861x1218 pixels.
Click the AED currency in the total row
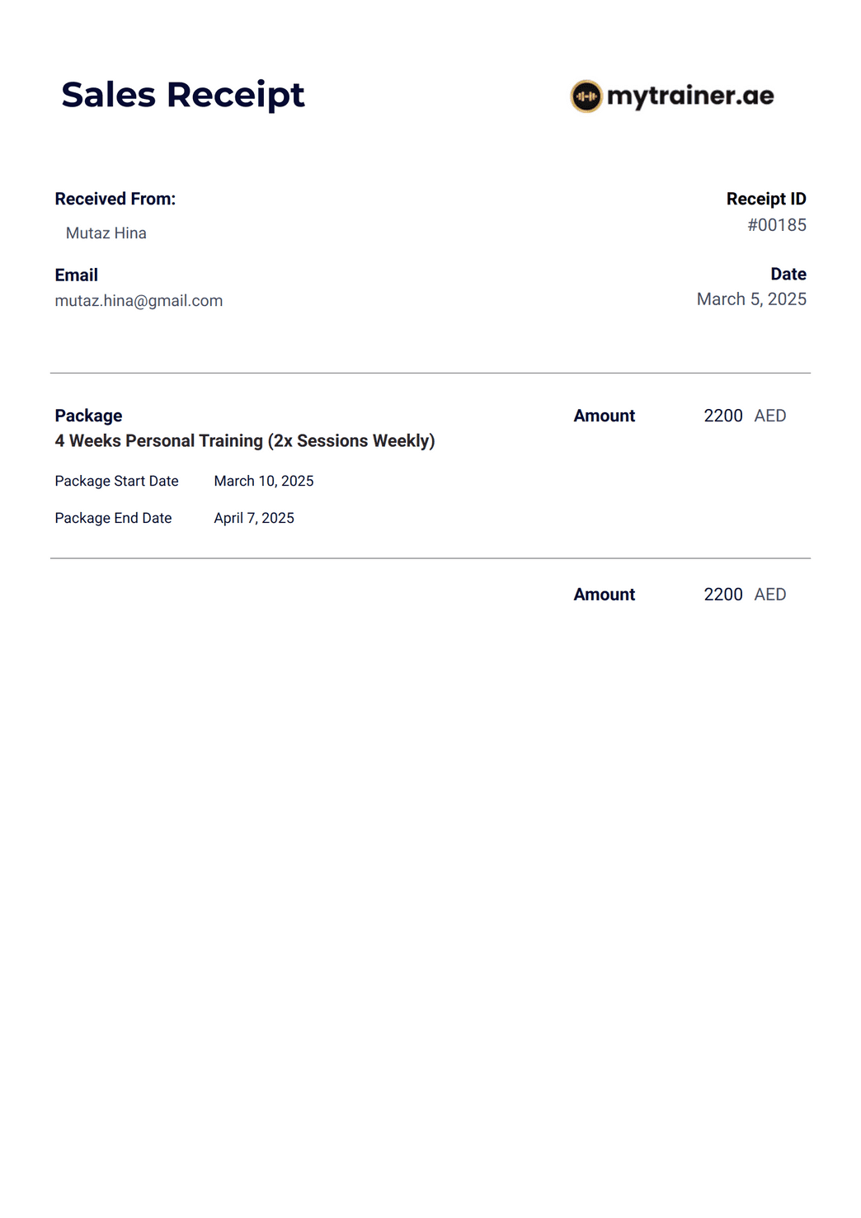[x=770, y=595]
